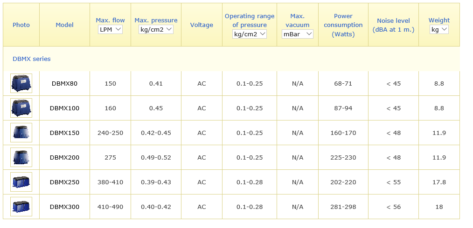Select the DBMX300 model name
Screen dimensions: 473x228
[x=64, y=207]
